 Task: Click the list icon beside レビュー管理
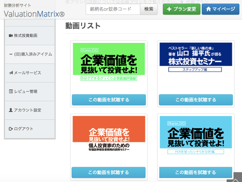coord(11,91)
